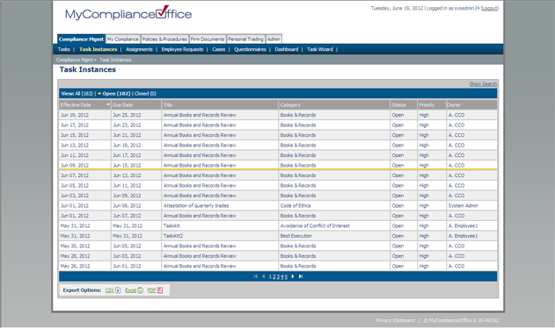
Task: Open the Attestation of quarterly trades task
Action: coord(196,205)
